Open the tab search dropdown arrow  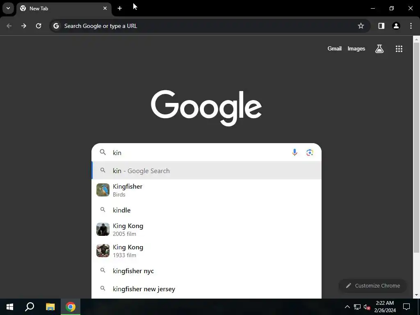[x=8, y=8]
